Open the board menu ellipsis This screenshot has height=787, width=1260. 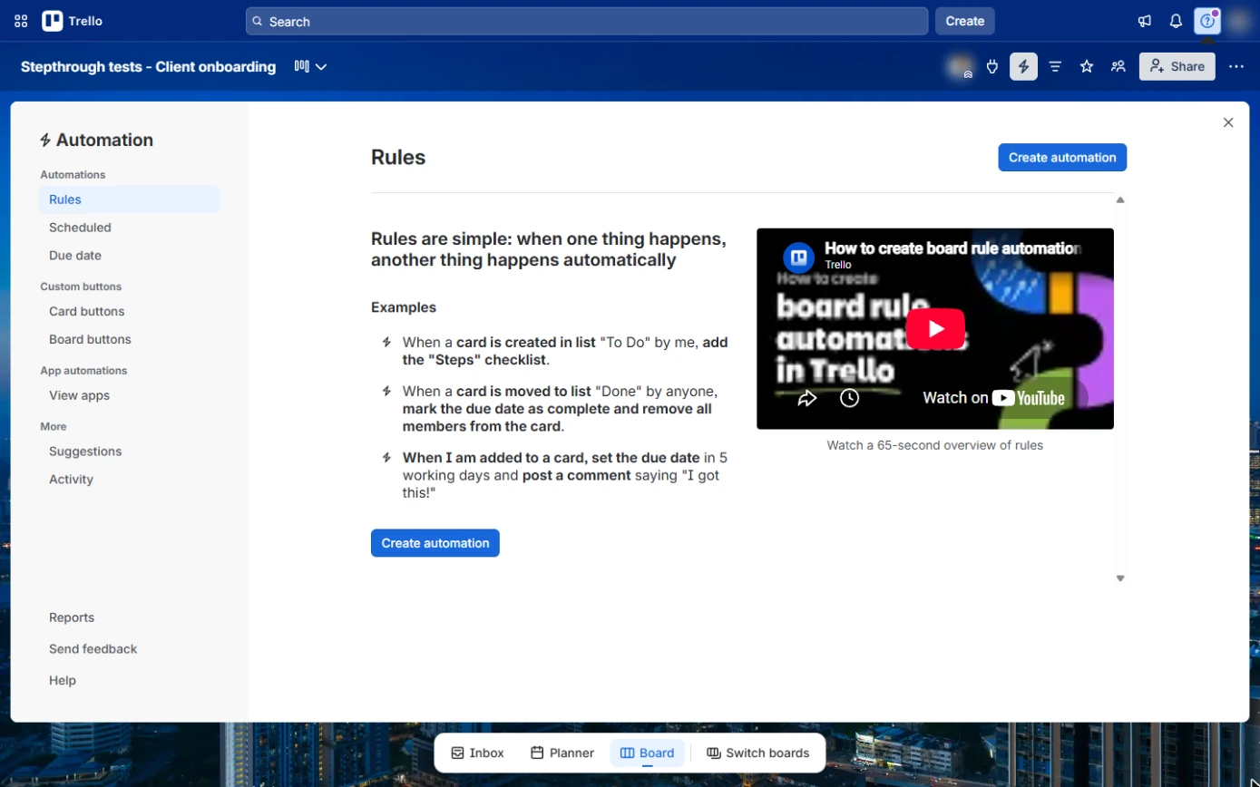pyautogui.click(x=1236, y=66)
